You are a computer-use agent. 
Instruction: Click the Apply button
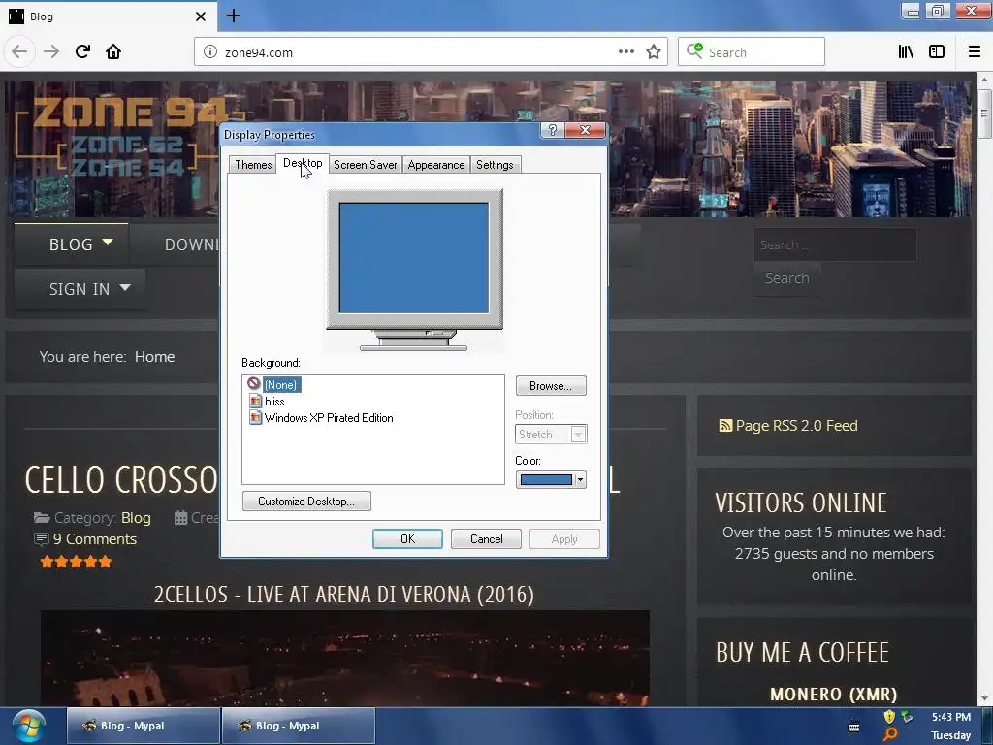pyautogui.click(x=564, y=539)
